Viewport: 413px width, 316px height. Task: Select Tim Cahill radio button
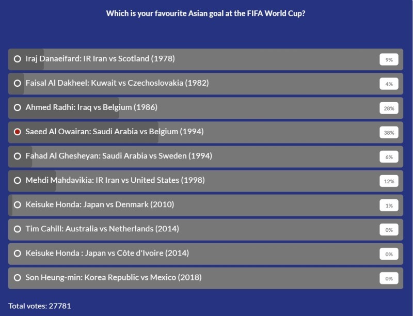tap(18, 229)
